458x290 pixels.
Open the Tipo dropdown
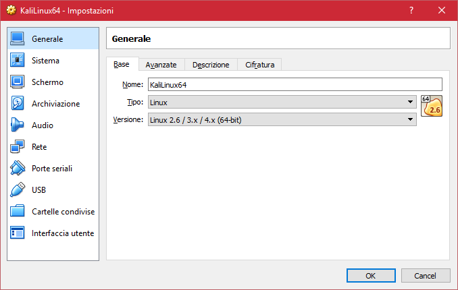pyautogui.click(x=282, y=102)
